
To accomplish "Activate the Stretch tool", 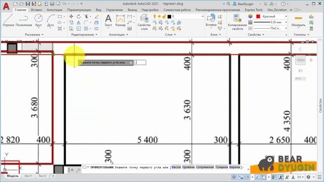I will click(71, 28).
